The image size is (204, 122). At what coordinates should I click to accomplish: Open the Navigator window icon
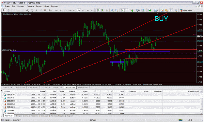click(166, 10)
